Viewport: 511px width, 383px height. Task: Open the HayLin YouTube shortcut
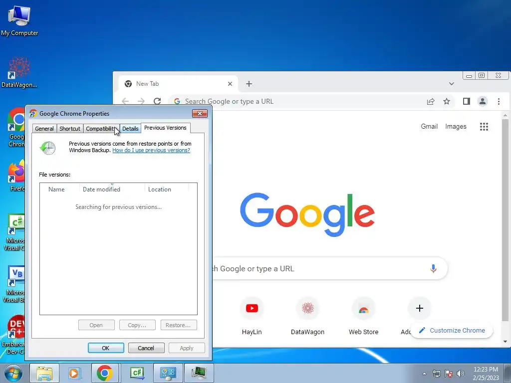(252, 316)
